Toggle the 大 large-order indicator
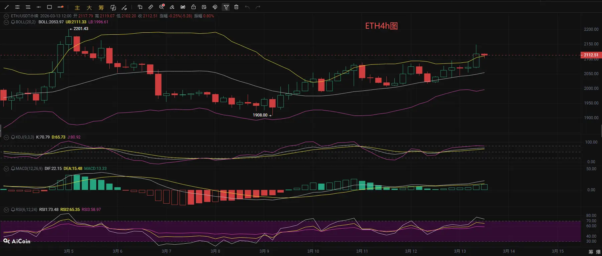 click(x=89, y=7)
